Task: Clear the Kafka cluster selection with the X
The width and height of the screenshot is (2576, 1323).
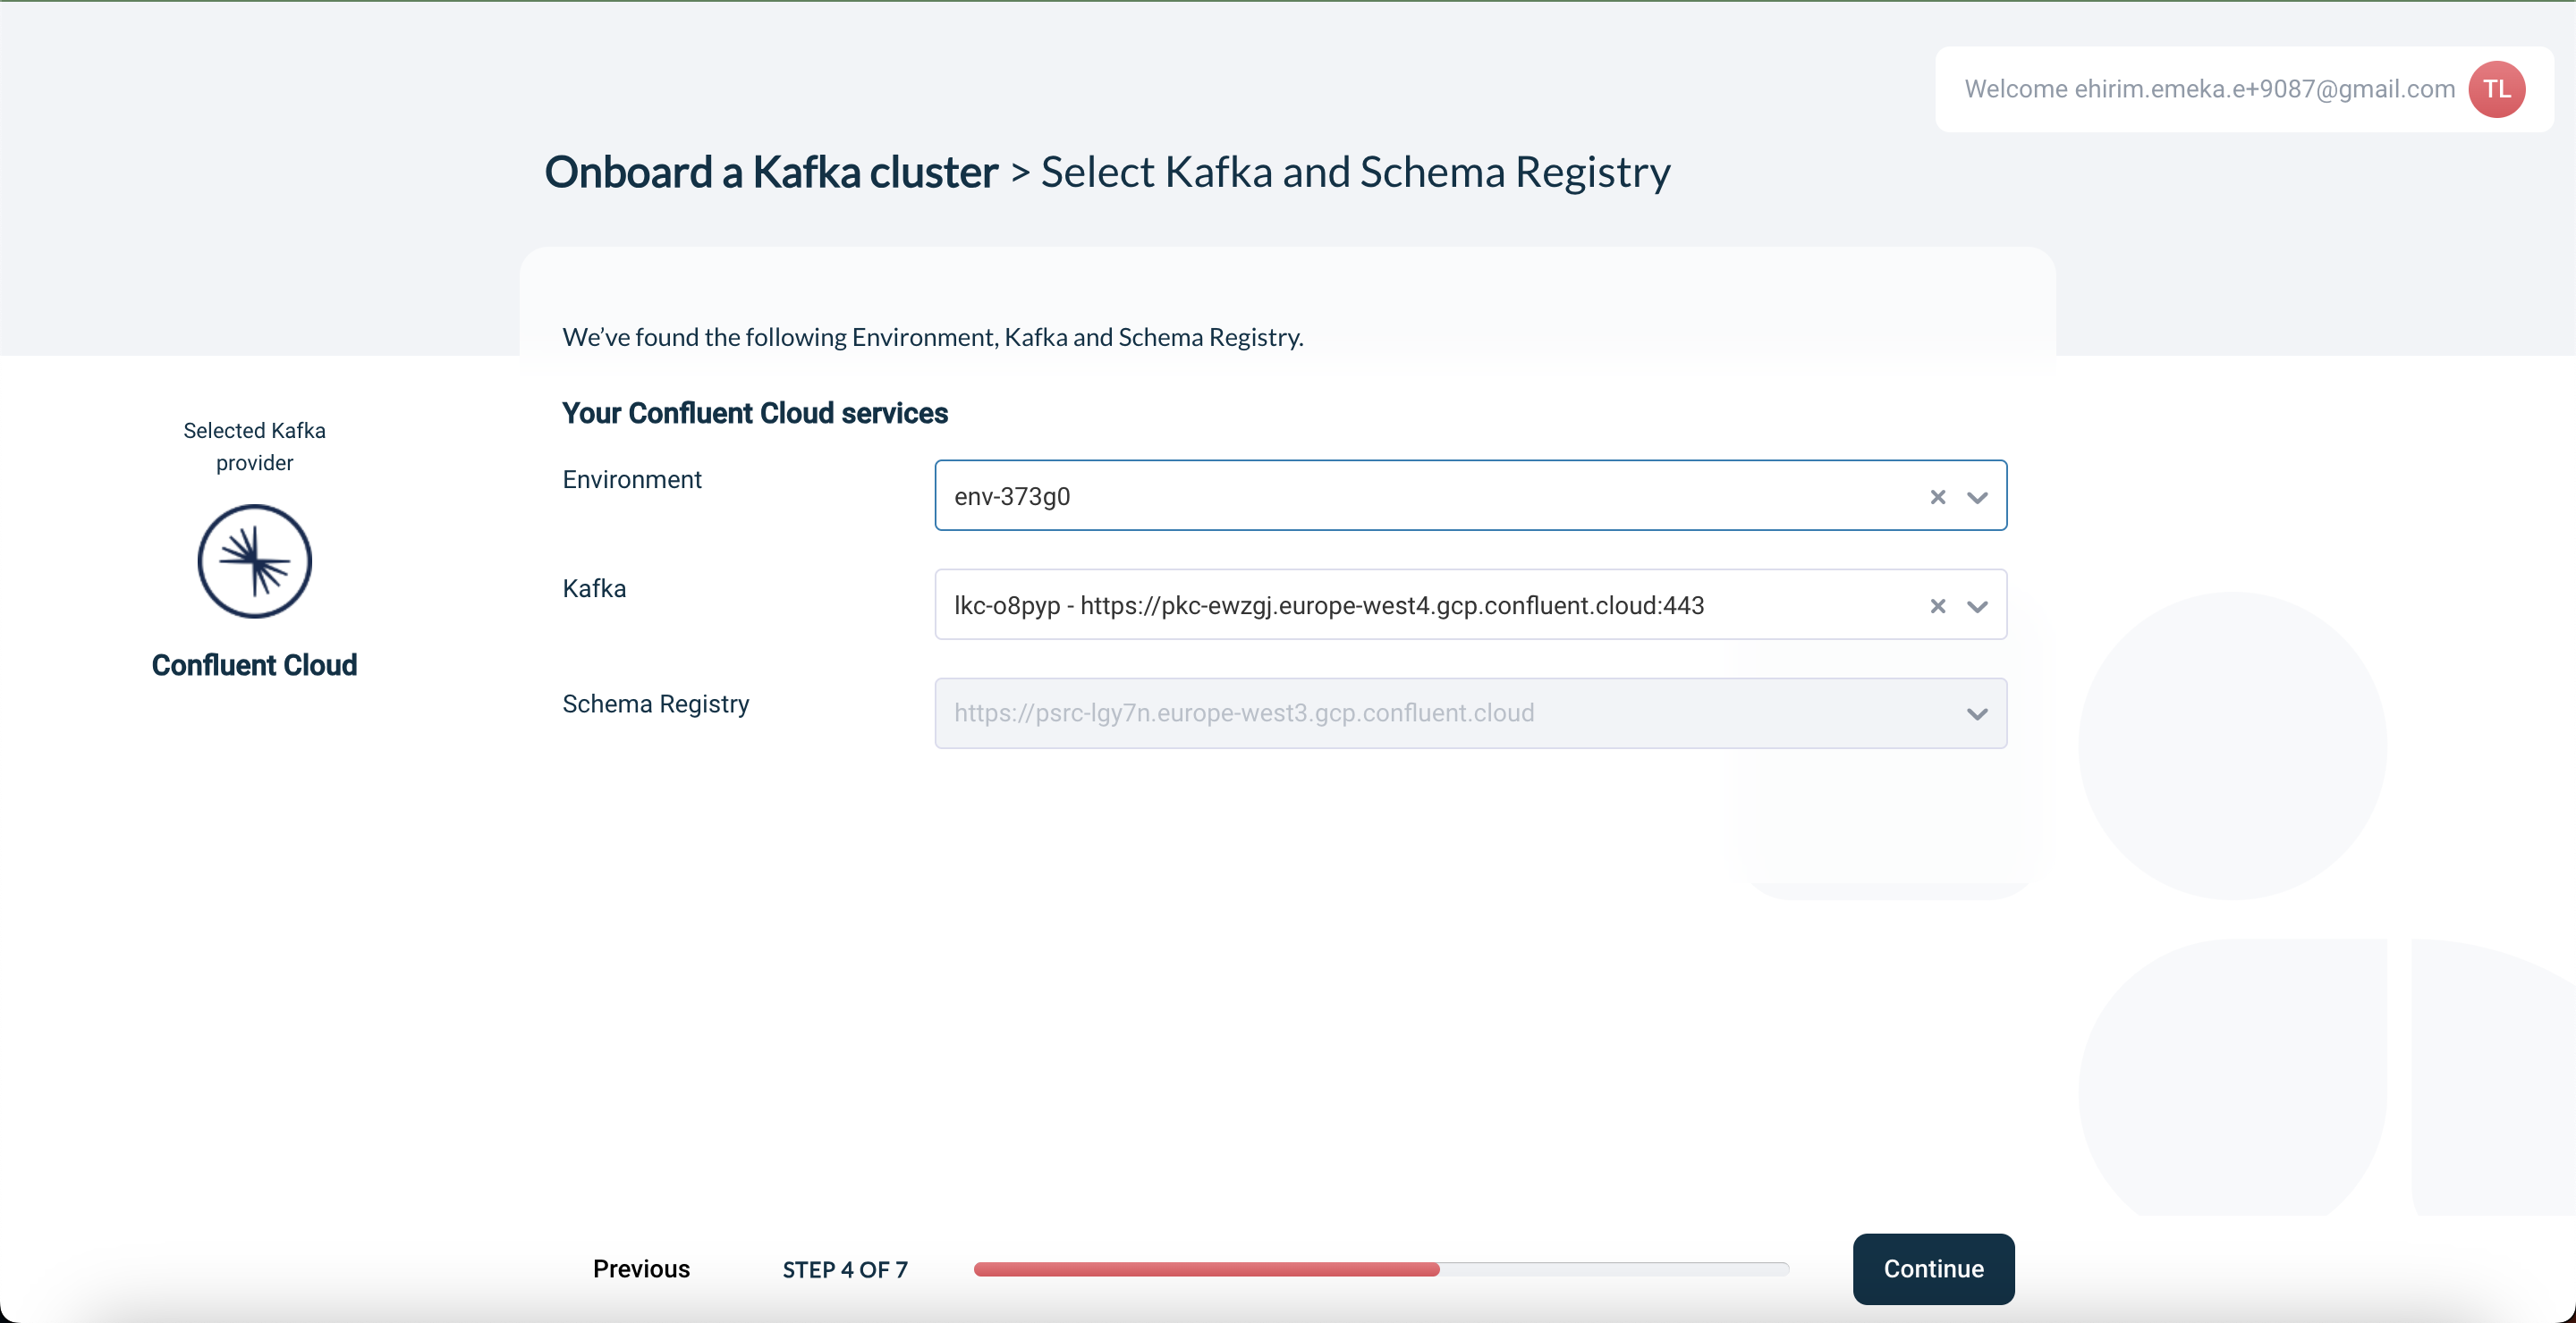Action: [x=1937, y=605]
